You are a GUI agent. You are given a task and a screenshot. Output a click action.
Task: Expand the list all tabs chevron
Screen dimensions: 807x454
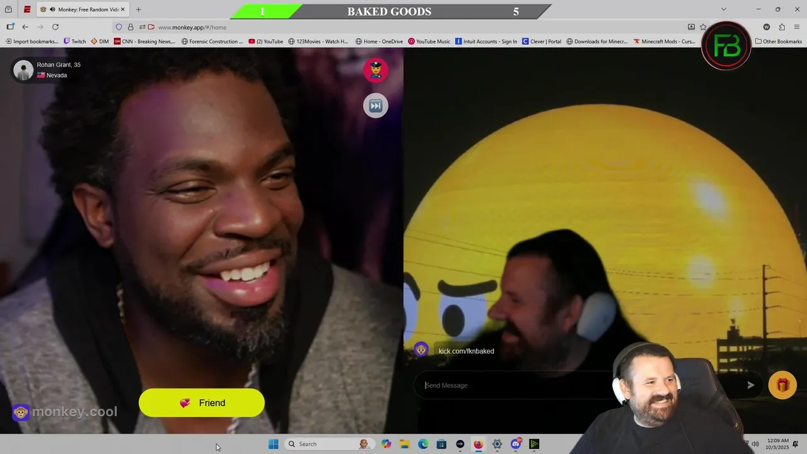click(x=723, y=9)
